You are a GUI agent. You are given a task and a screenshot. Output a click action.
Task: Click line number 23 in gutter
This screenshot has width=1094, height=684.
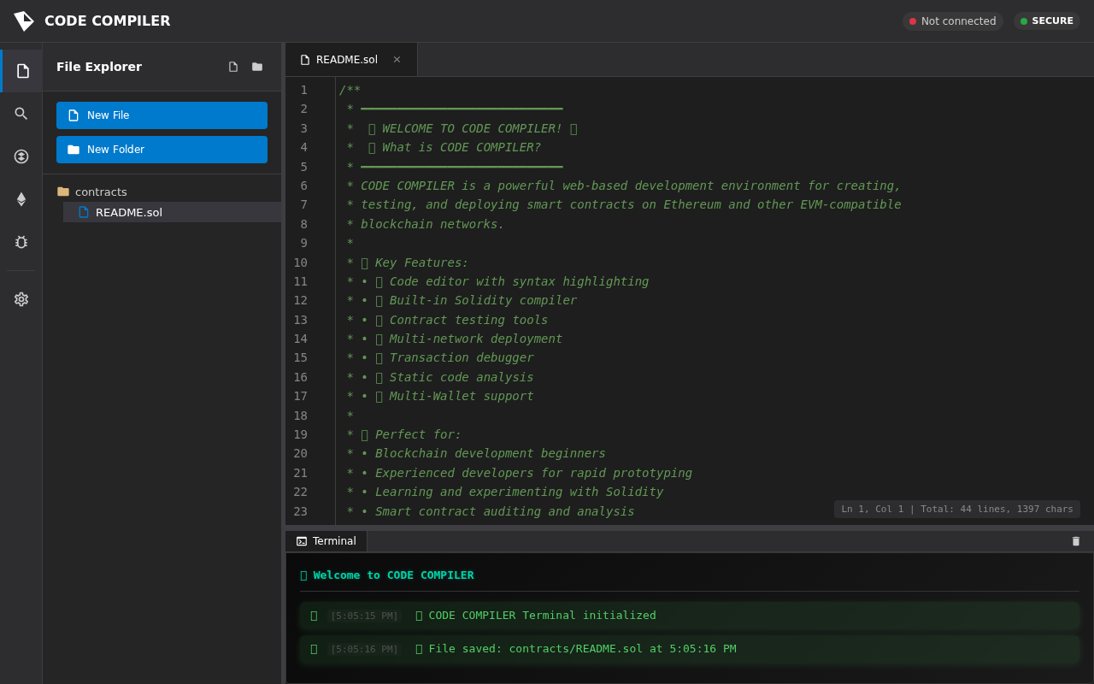[300, 511]
